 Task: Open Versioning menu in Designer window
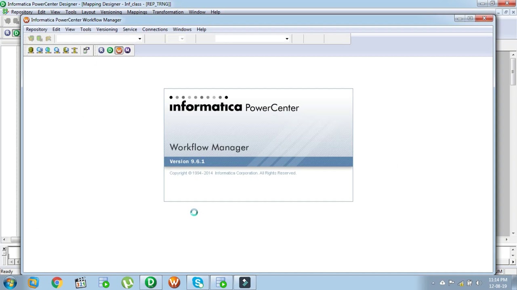111,12
